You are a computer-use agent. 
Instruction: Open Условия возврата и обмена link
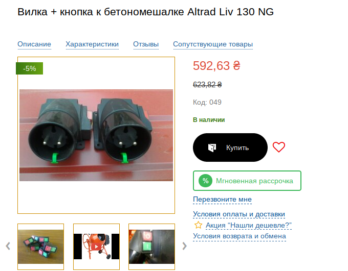click(x=240, y=236)
